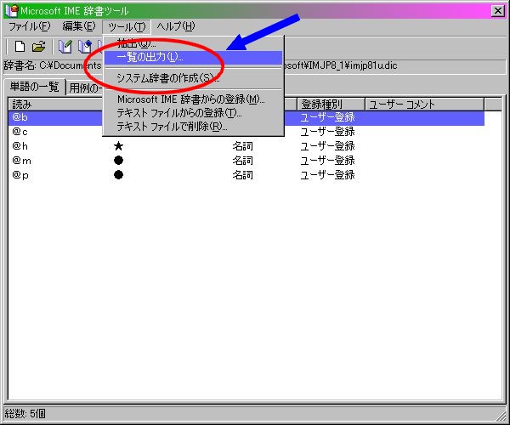Switch to the 単語の一覧 tab

pos(35,87)
